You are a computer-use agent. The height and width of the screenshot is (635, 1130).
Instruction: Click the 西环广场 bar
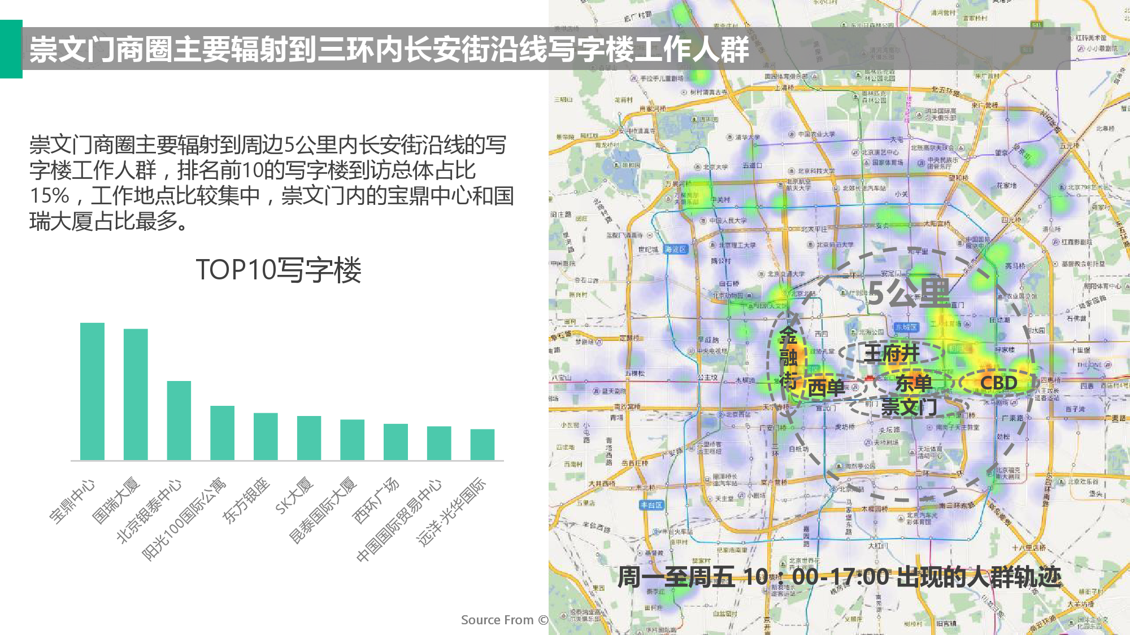click(395, 442)
